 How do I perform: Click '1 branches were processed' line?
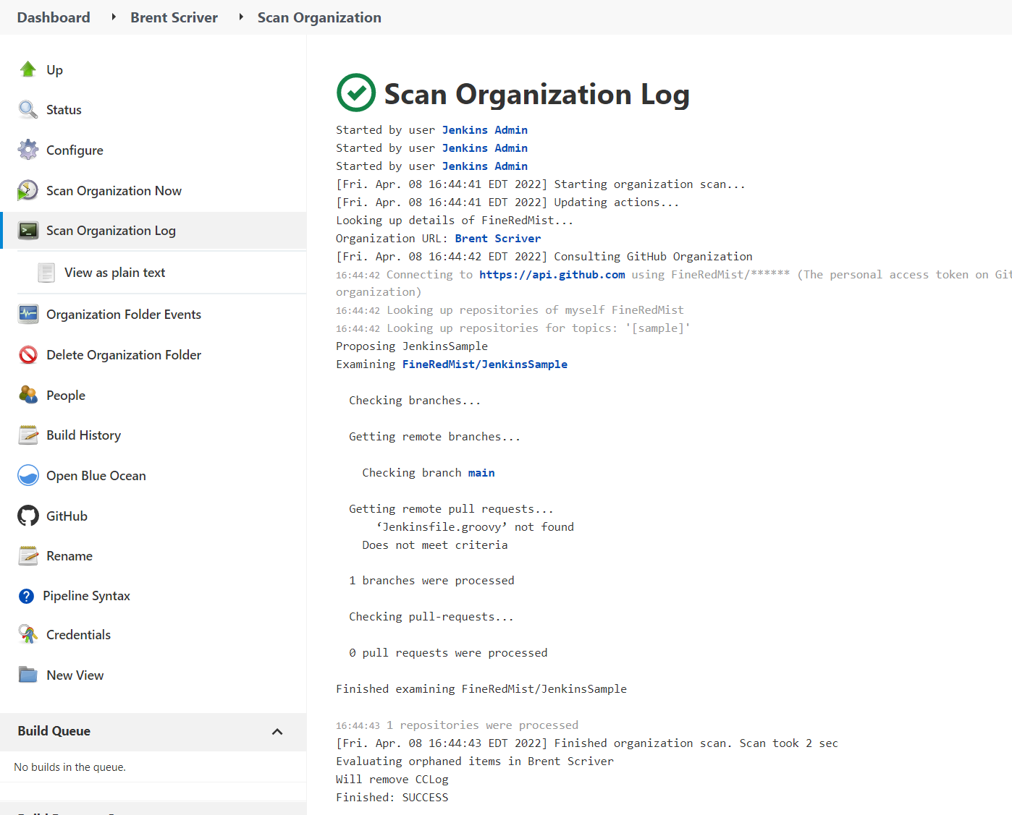[431, 581]
